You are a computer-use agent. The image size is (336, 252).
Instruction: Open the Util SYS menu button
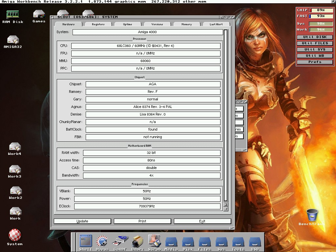pyautogui.click(x=315, y=50)
